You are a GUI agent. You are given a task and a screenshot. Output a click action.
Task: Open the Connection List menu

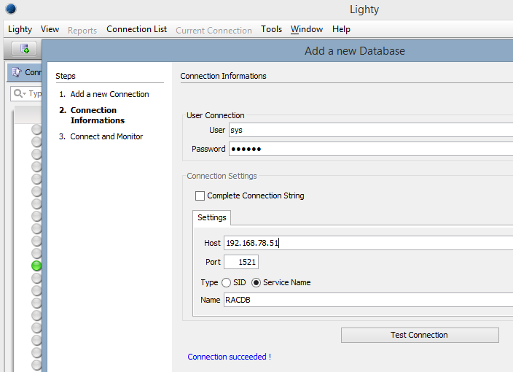136,29
